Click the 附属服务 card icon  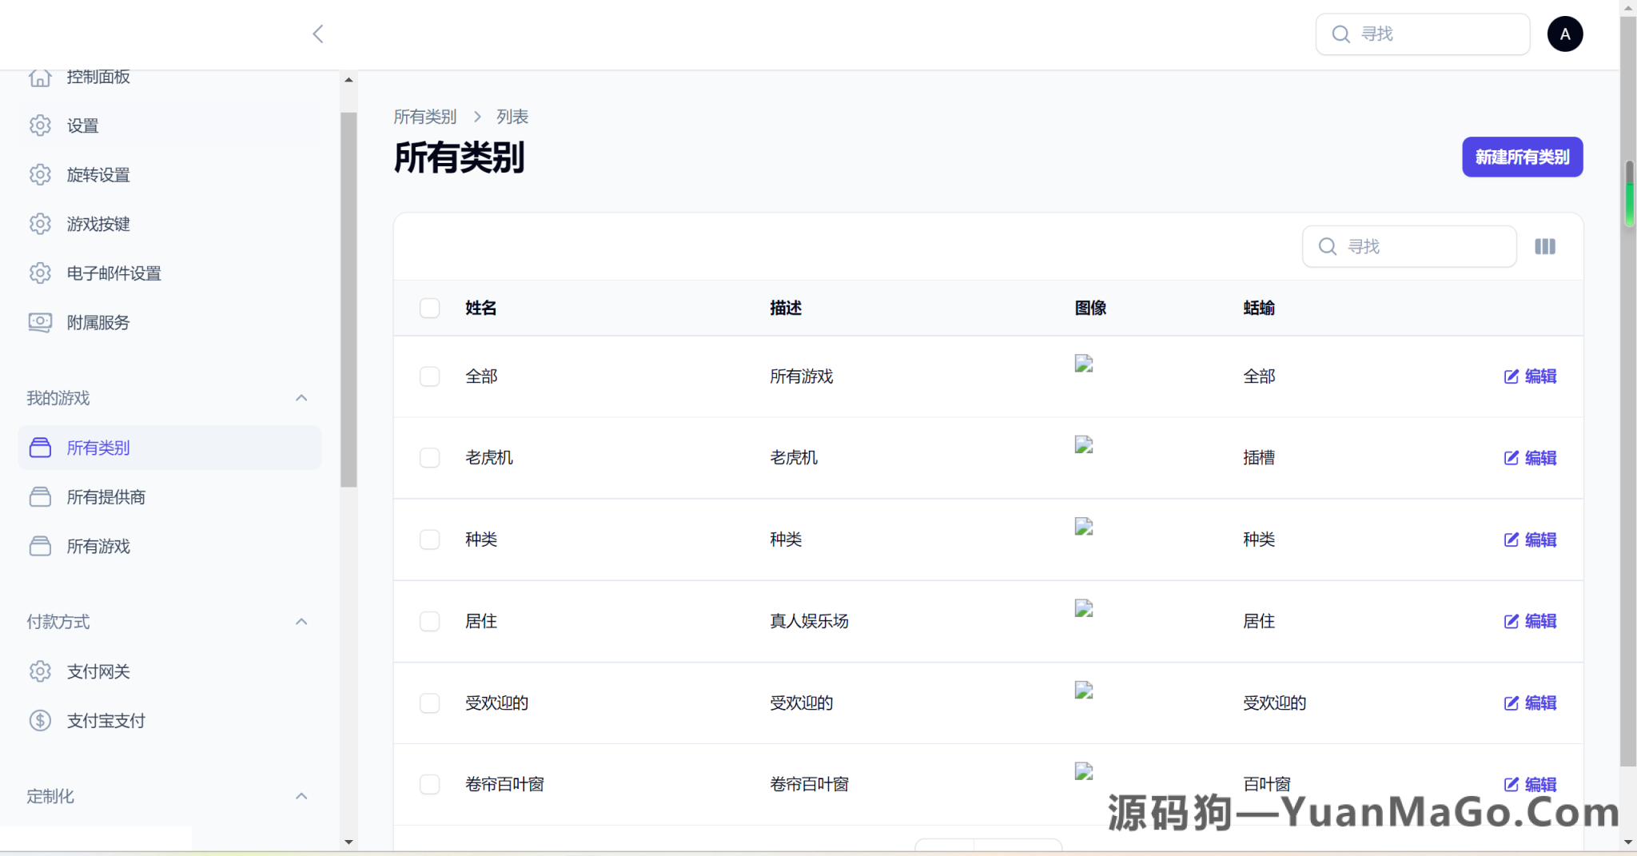[x=40, y=322]
